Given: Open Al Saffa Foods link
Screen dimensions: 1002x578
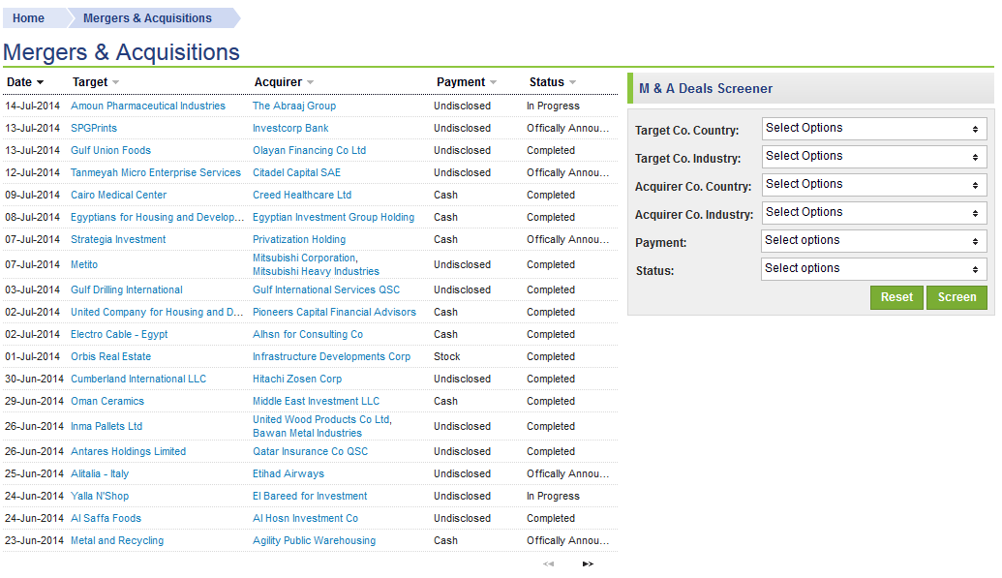Looking at the screenshot, I should coord(106,519).
